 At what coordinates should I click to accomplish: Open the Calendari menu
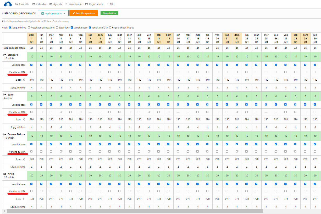click(x=39, y=4)
